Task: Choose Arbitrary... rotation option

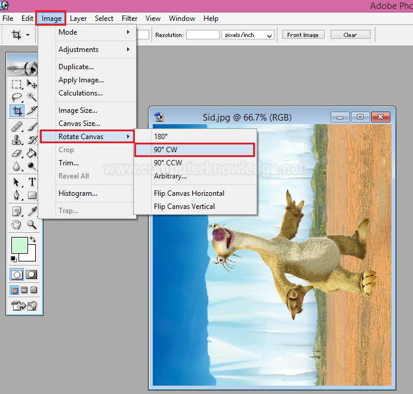Action: tap(195, 176)
